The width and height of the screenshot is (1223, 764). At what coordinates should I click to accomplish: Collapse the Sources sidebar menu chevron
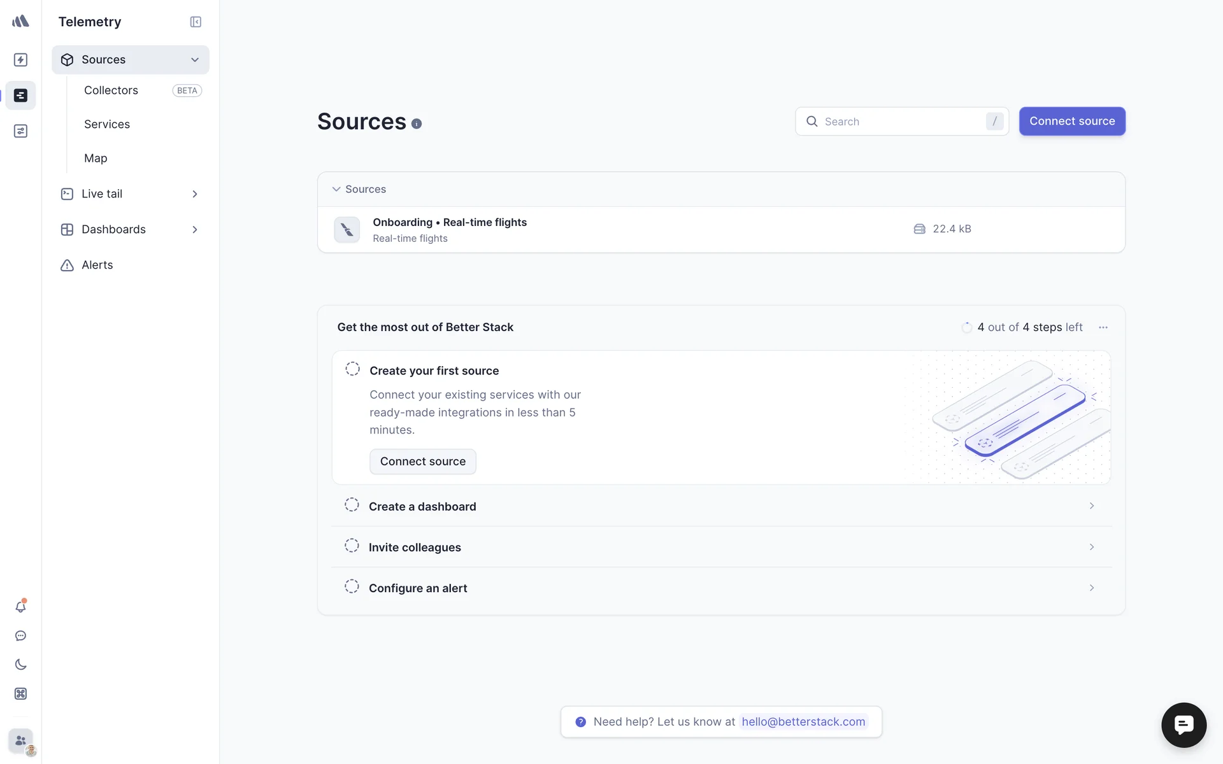click(x=195, y=60)
